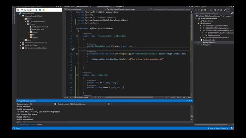Click the gear-like icon in the toolbox toolbar
The image size is (246, 138).
(x=37, y=10)
